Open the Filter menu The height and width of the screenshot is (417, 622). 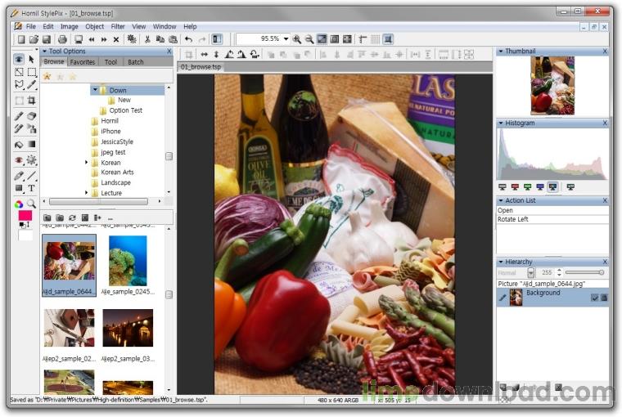coord(118,26)
